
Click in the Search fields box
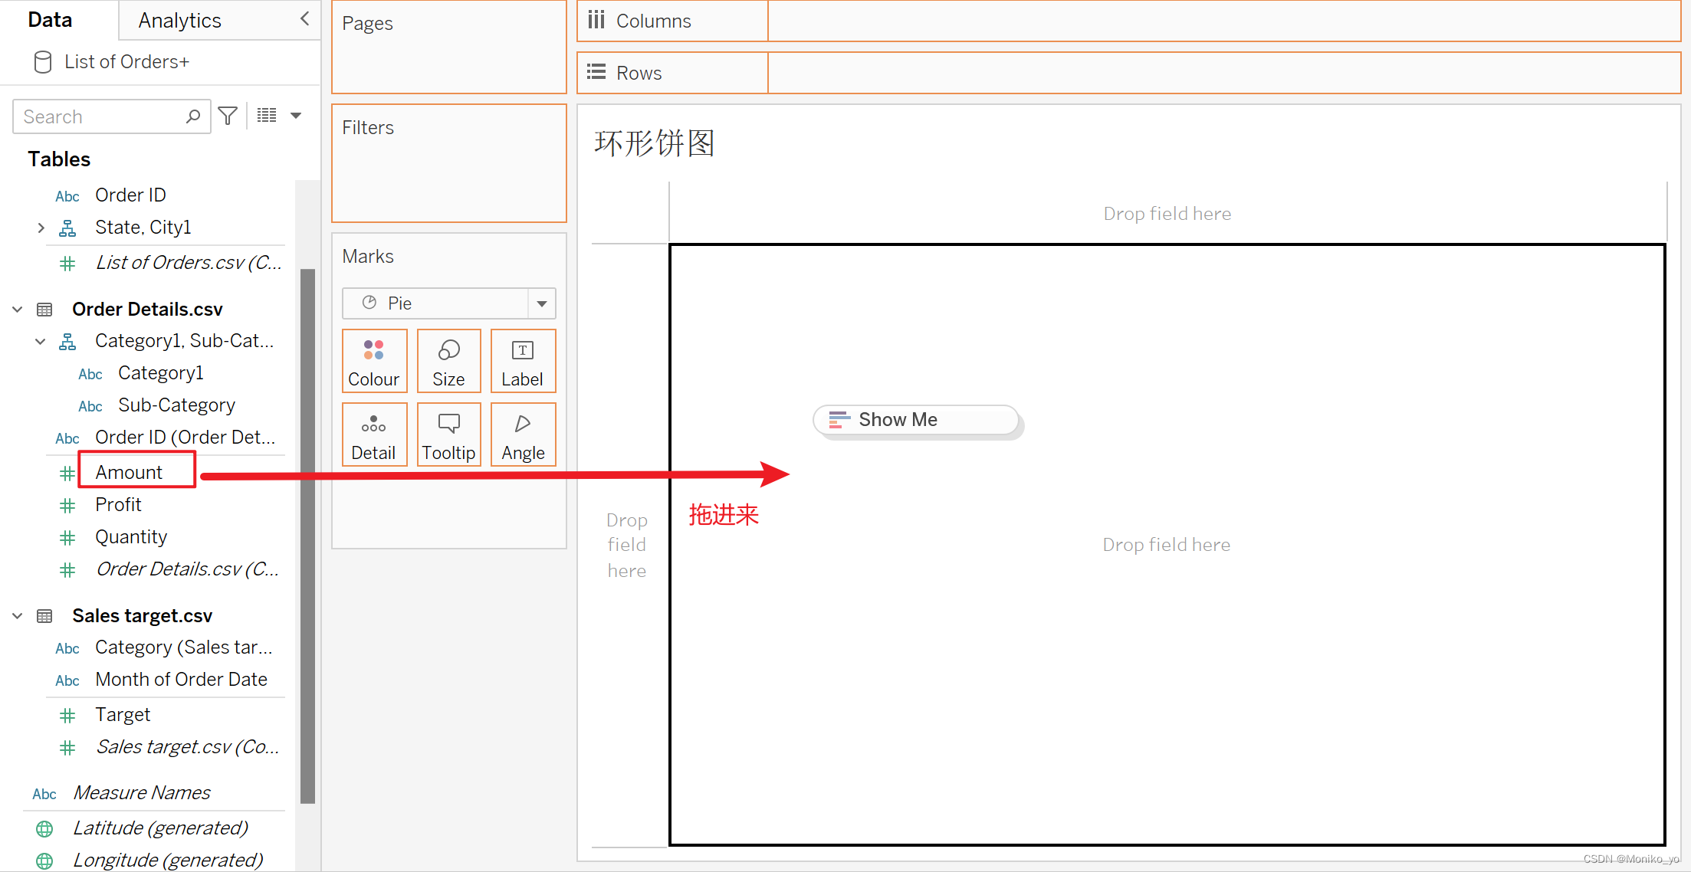100,116
